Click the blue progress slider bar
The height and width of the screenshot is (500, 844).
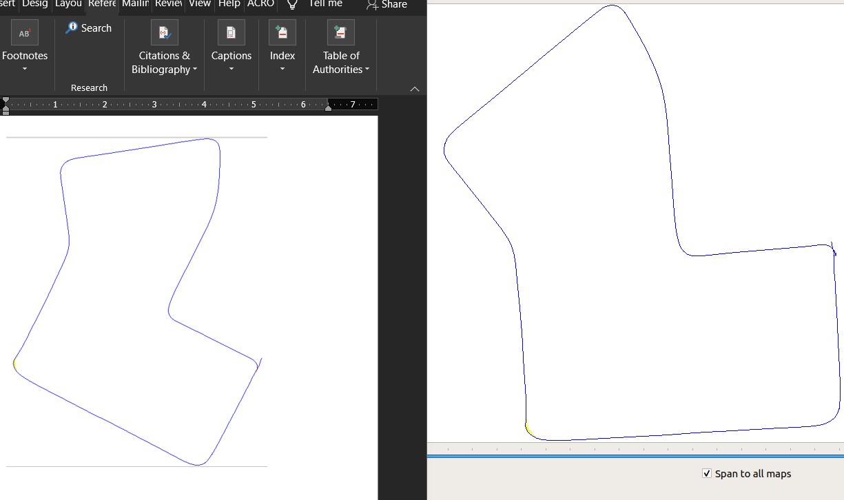[635, 456]
